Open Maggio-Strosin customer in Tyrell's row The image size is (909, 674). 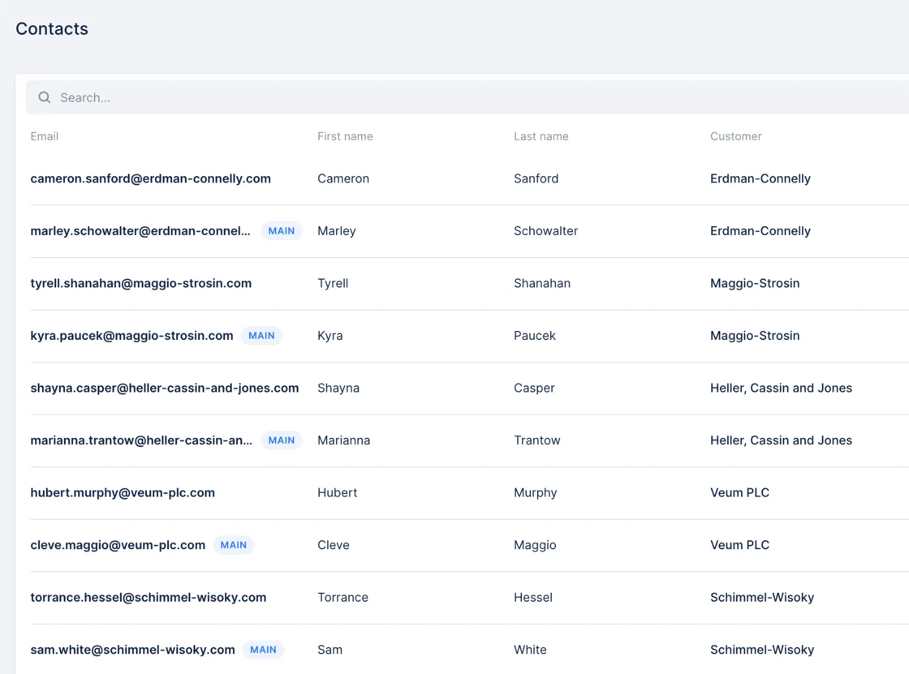[755, 283]
